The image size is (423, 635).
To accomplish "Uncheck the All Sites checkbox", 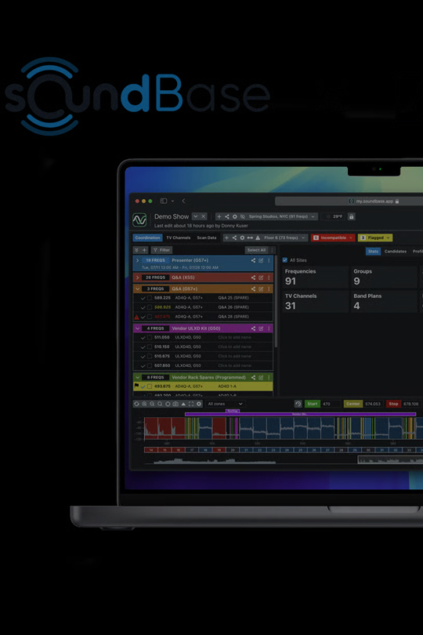I will [x=285, y=260].
